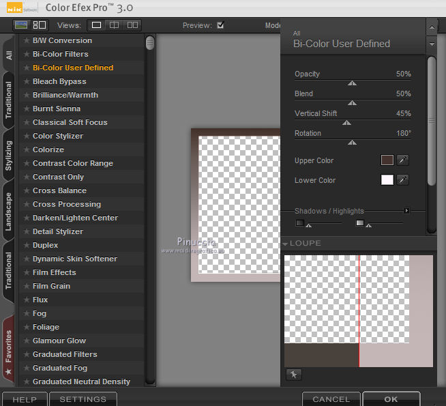Click the HELP button
Image resolution: width=446 pixels, height=406 pixels.
click(x=25, y=399)
